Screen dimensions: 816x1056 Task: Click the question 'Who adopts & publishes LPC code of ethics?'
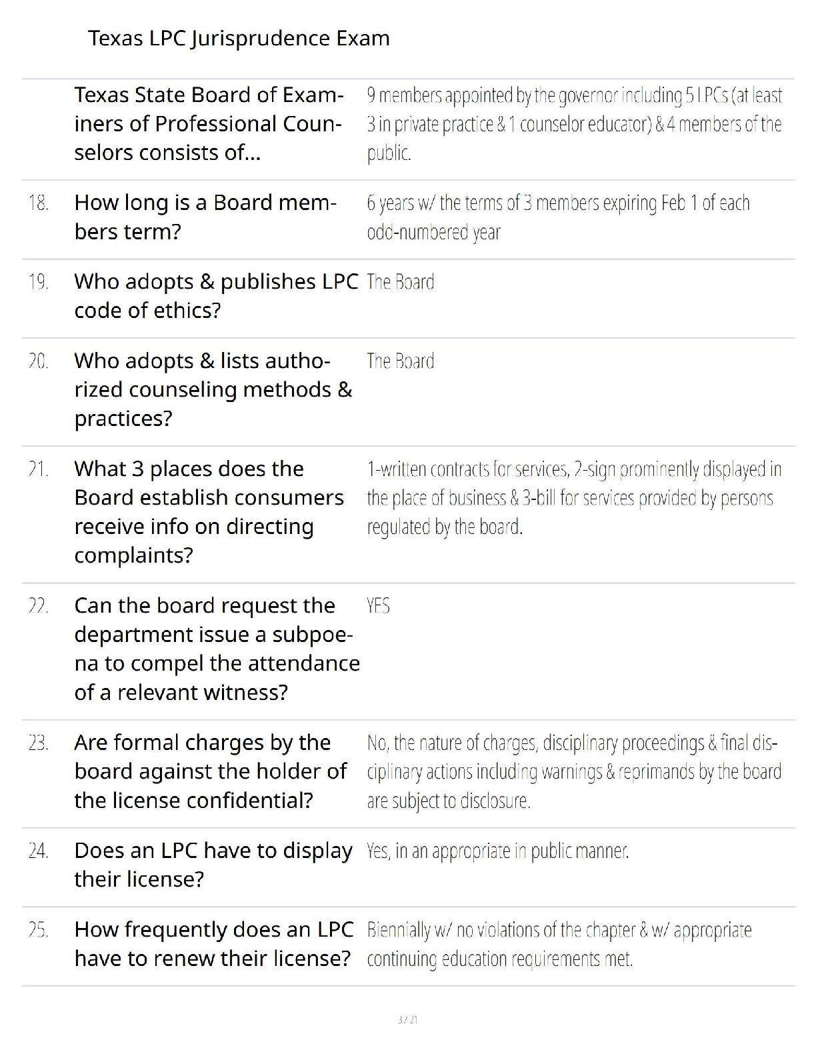pos(216,296)
